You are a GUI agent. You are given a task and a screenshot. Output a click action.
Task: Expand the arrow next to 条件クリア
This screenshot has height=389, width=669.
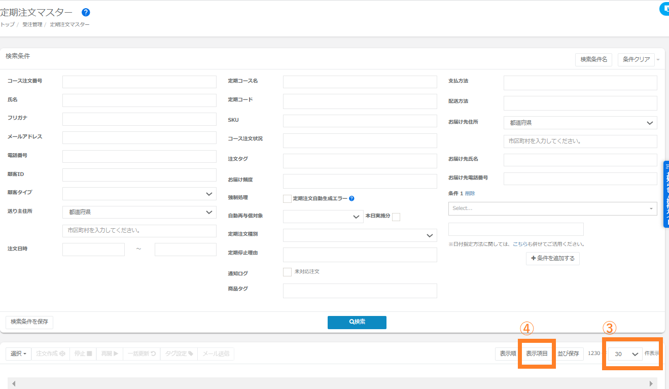(x=658, y=60)
